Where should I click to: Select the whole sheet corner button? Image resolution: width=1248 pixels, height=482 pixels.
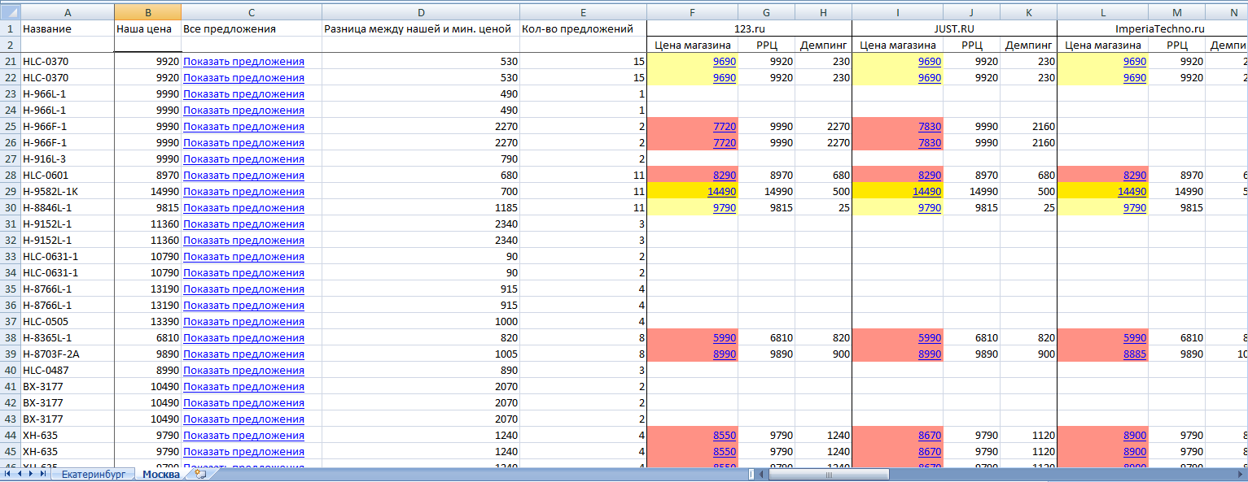point(10,12)
